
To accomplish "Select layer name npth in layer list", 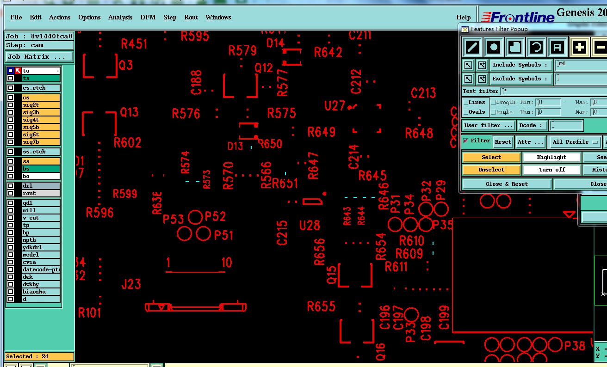I will (x=41, y=240).
